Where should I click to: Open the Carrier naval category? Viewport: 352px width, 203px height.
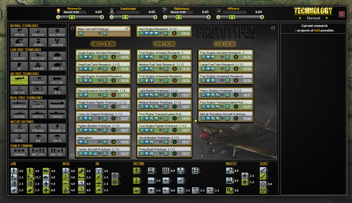tap(57, 114)
